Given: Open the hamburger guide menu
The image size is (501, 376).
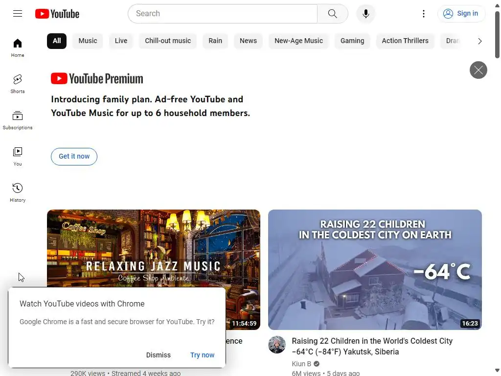Looking at the screenshot, I should 18,13.
